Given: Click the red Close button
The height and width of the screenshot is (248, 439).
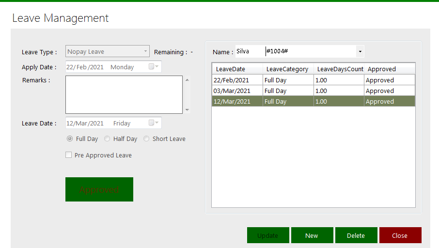Looking at the screenshot, I should click(x=400, y=235).
